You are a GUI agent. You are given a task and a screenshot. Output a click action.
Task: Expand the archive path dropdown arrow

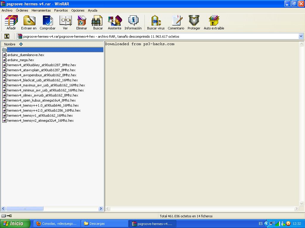[x=301, y=36]
